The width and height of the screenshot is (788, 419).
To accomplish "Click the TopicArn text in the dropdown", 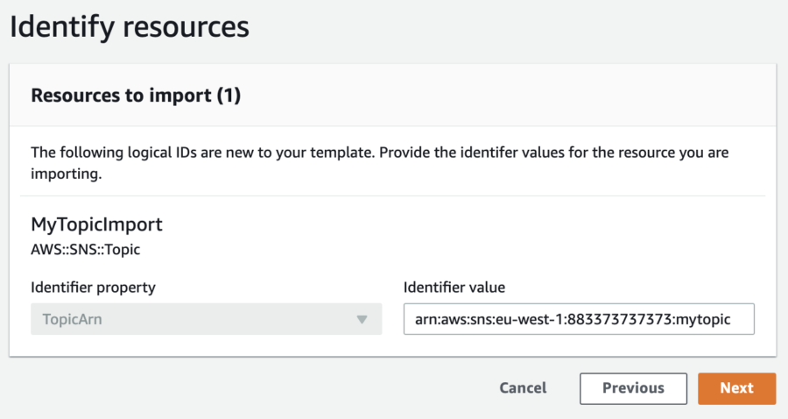I will (72, 319).
